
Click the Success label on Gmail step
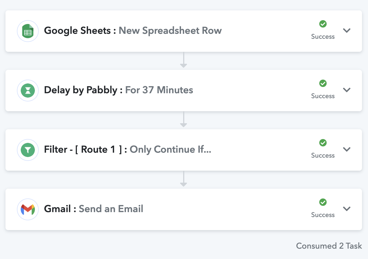323,215
